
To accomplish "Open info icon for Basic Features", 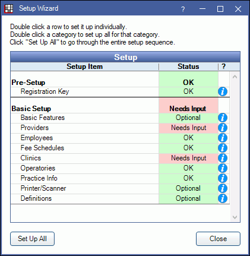I will click(x=223, y=118).
